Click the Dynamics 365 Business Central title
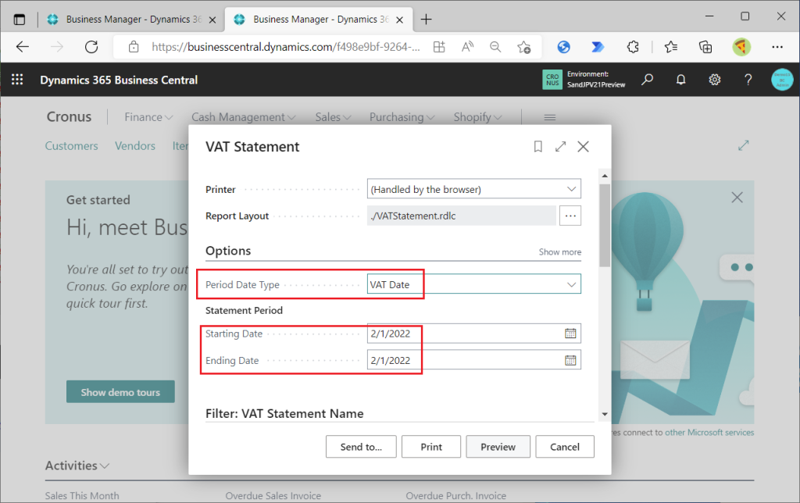Screen dimensions: 800x503 [119, 80]
